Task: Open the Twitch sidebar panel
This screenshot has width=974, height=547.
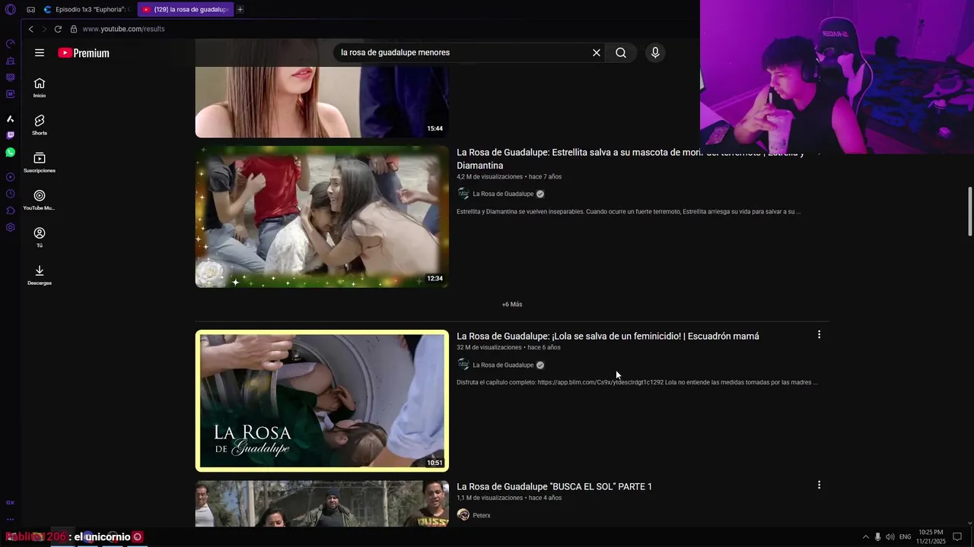Action: point(10,135)
